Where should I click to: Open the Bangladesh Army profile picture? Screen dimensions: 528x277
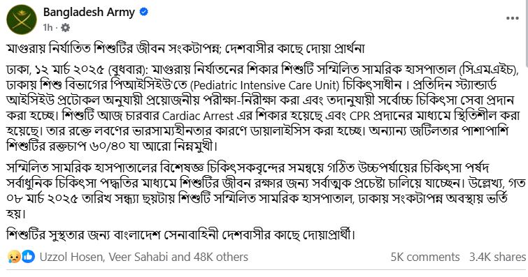(22, 20)
